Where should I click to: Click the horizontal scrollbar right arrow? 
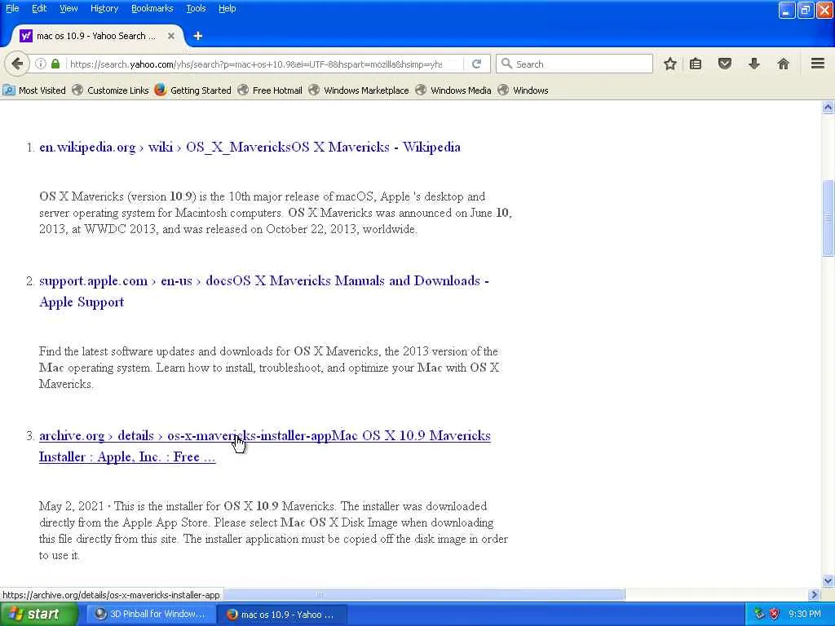814,594
